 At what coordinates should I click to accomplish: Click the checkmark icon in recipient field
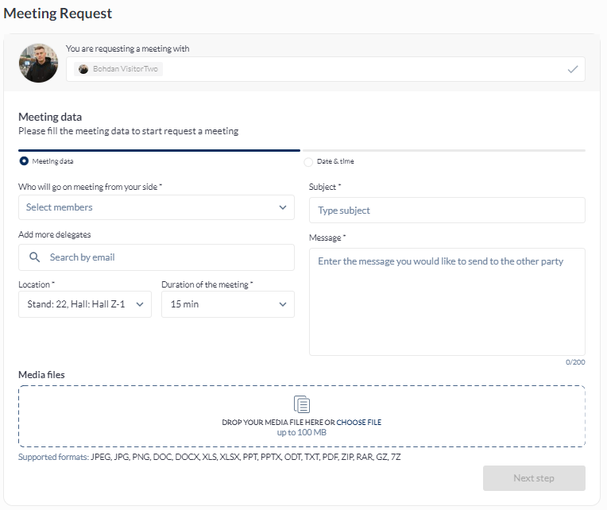(x=572, y=69)
